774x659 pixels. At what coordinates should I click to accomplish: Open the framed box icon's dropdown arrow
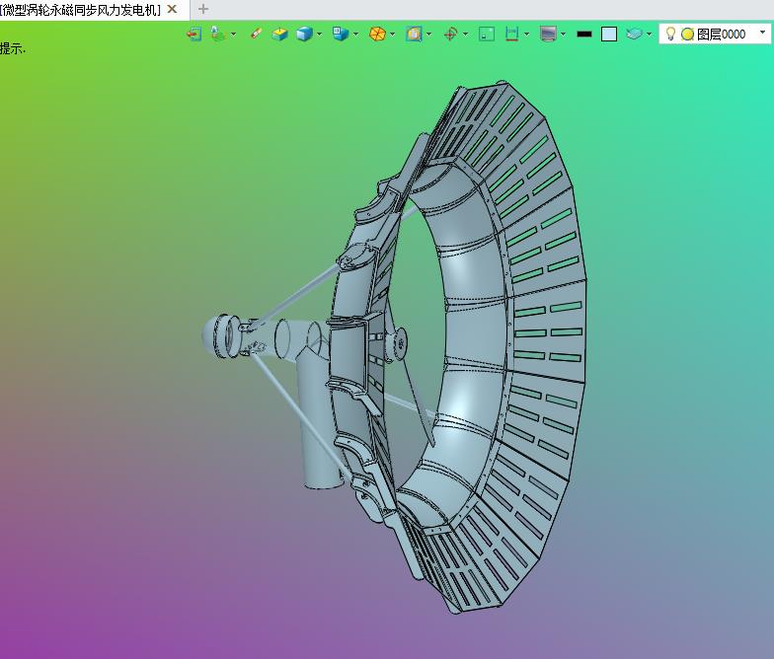[x=428, y=34]
